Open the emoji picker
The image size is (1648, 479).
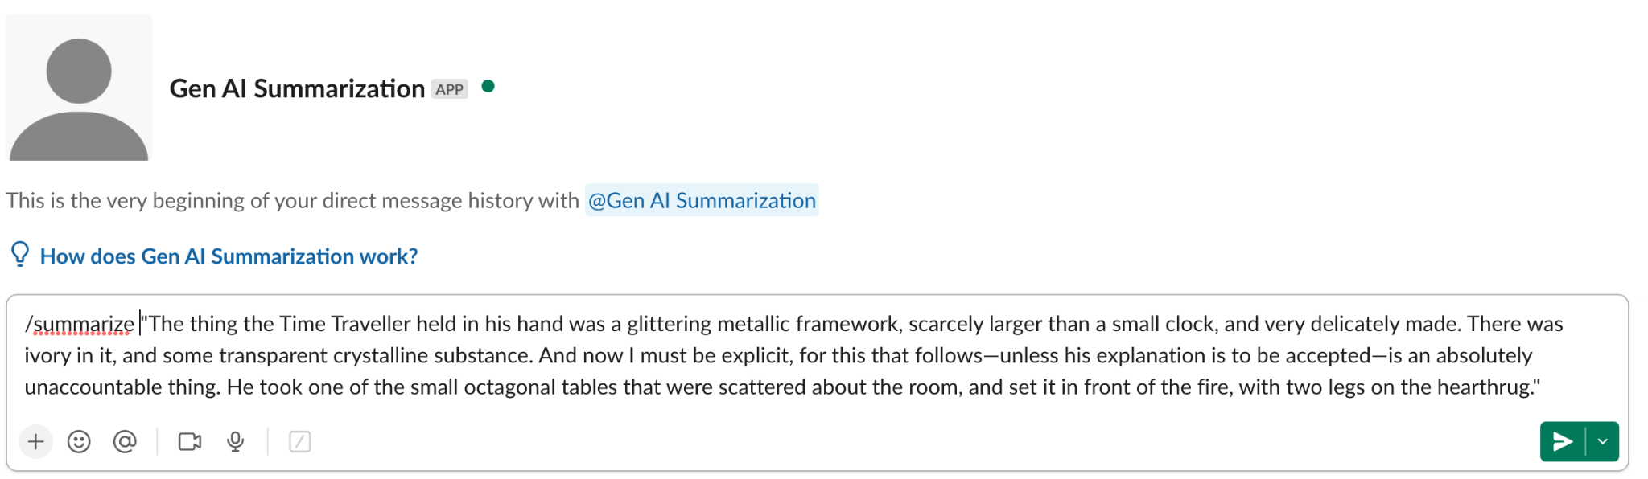[79, 441]
